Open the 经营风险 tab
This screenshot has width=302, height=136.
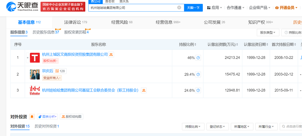pos(122,22)
